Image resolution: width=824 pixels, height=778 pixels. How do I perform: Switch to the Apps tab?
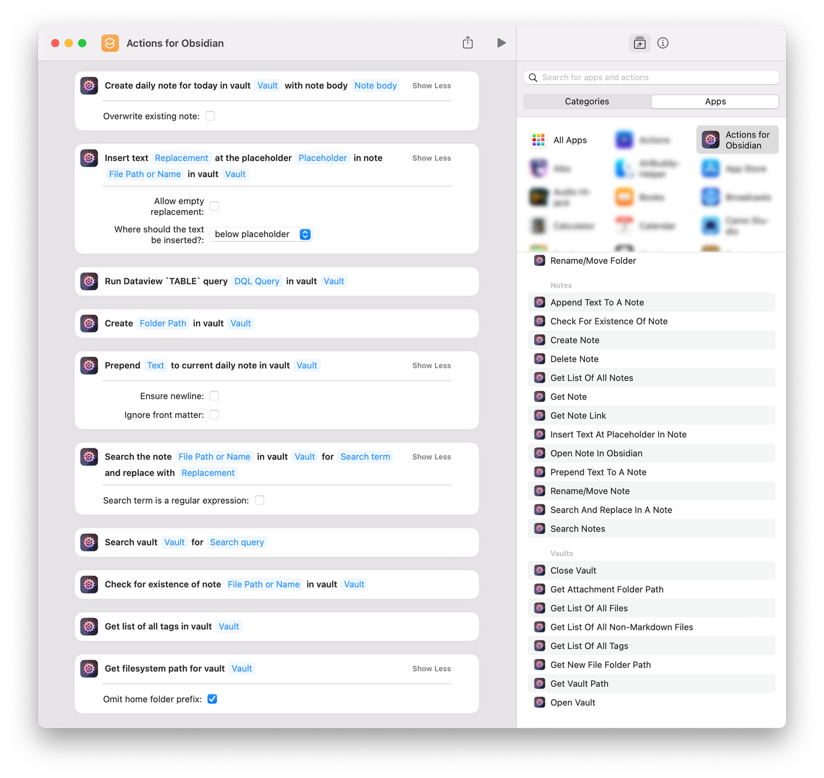click(715, 102)
